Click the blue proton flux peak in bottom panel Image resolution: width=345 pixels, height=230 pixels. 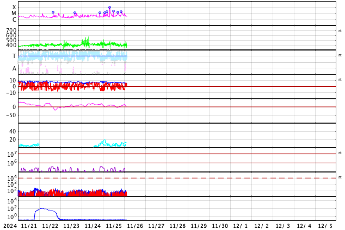[x=42, y=208]
